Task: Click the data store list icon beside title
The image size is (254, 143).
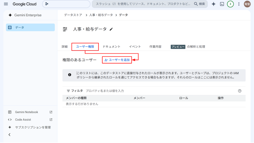Action: pos(65,29)
